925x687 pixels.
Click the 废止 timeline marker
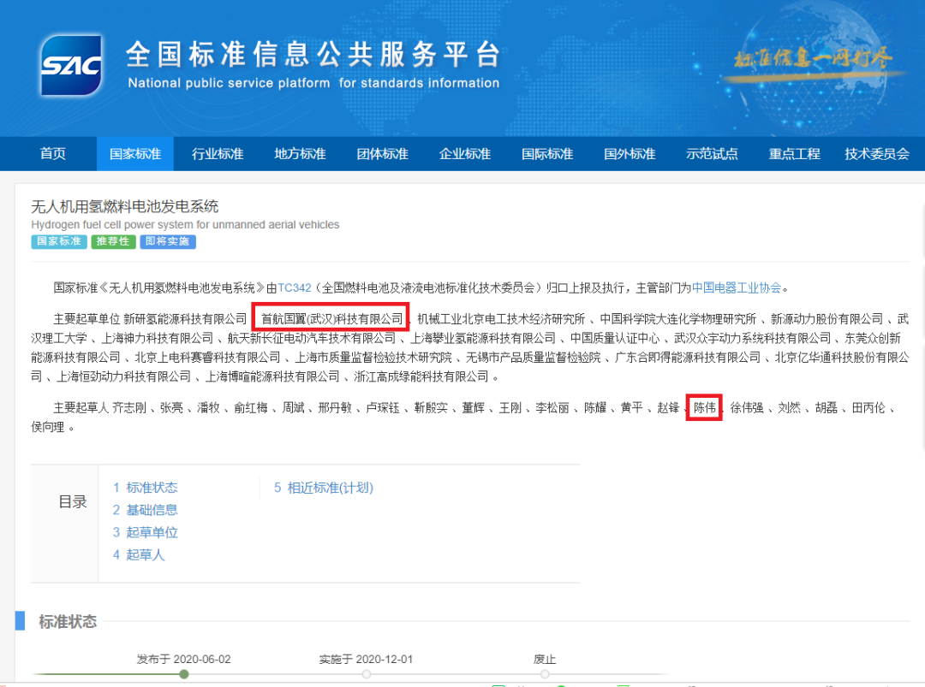[545, 674]
